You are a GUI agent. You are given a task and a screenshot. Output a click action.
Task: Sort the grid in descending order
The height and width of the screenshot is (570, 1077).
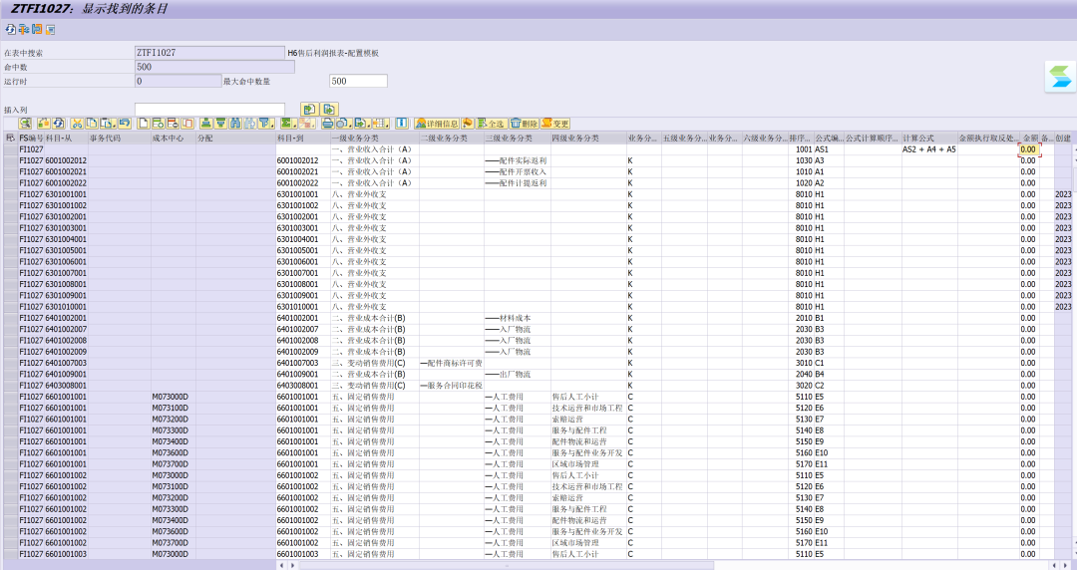coord(219,124)
